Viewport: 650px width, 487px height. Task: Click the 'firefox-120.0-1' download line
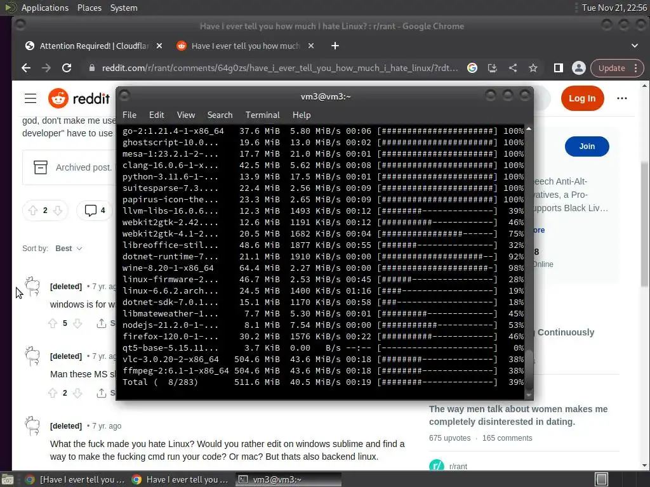323,336
